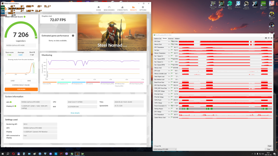This screenshot has height=156, width=278.
Task: Open Portal 2 desktop shortcut
Action: (255, 5)
